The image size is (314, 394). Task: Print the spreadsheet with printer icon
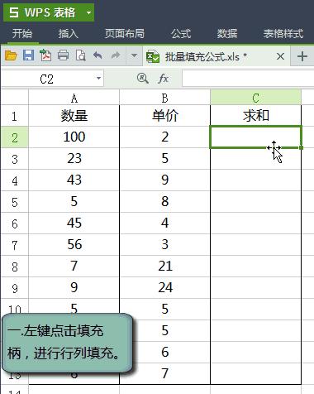63,55
